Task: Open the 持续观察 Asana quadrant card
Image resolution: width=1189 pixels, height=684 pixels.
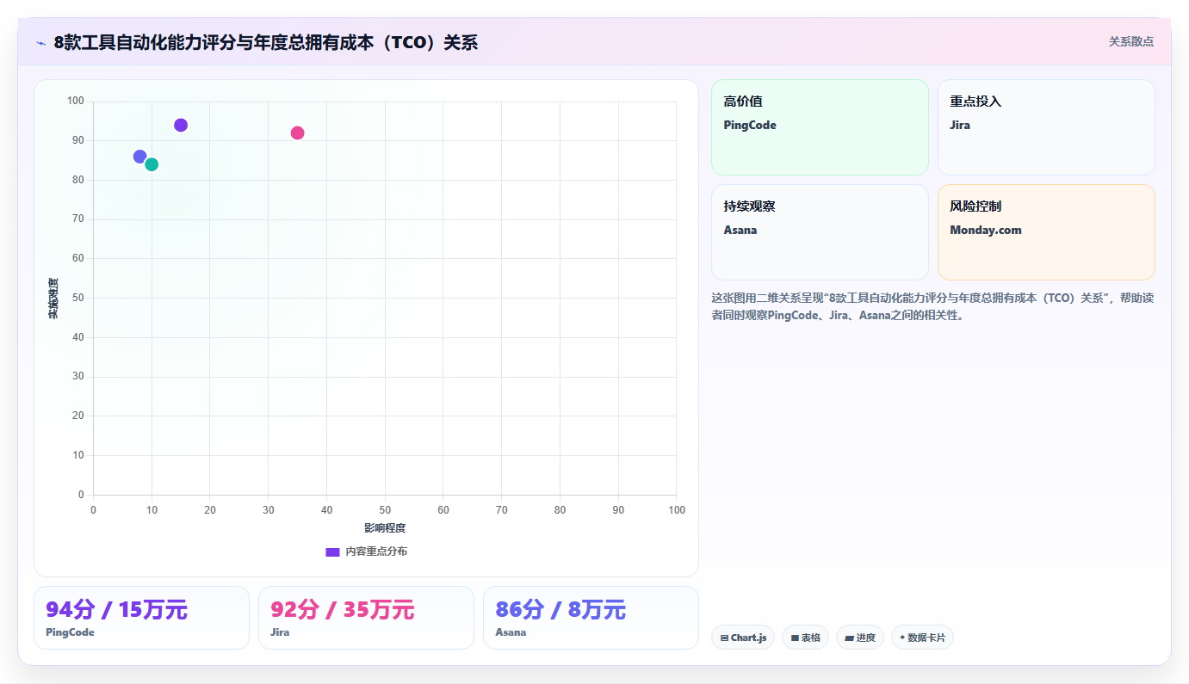Action: (820, 232)
